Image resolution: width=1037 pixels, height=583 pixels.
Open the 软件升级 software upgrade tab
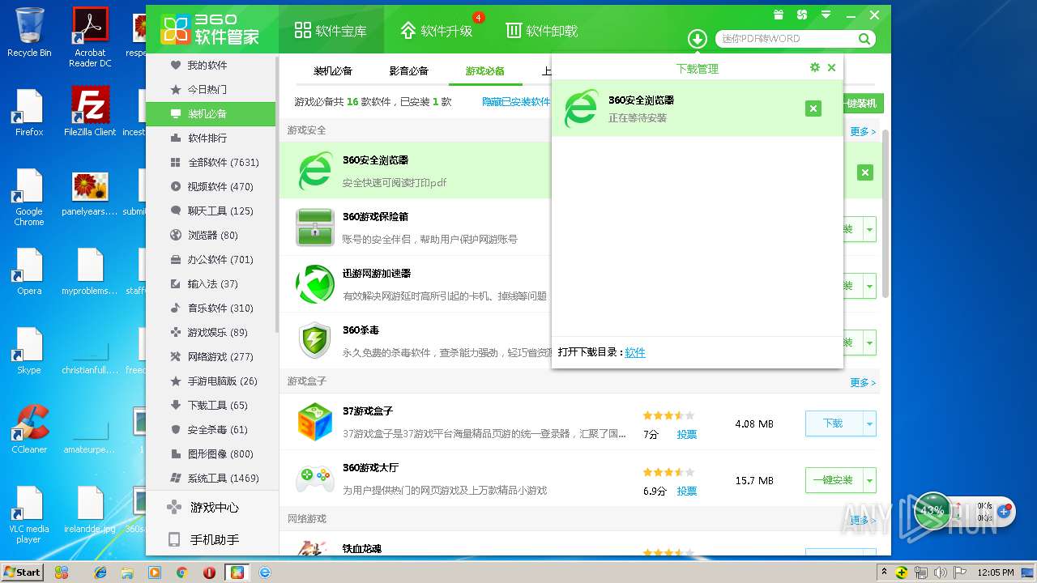(x=437, y=31)
